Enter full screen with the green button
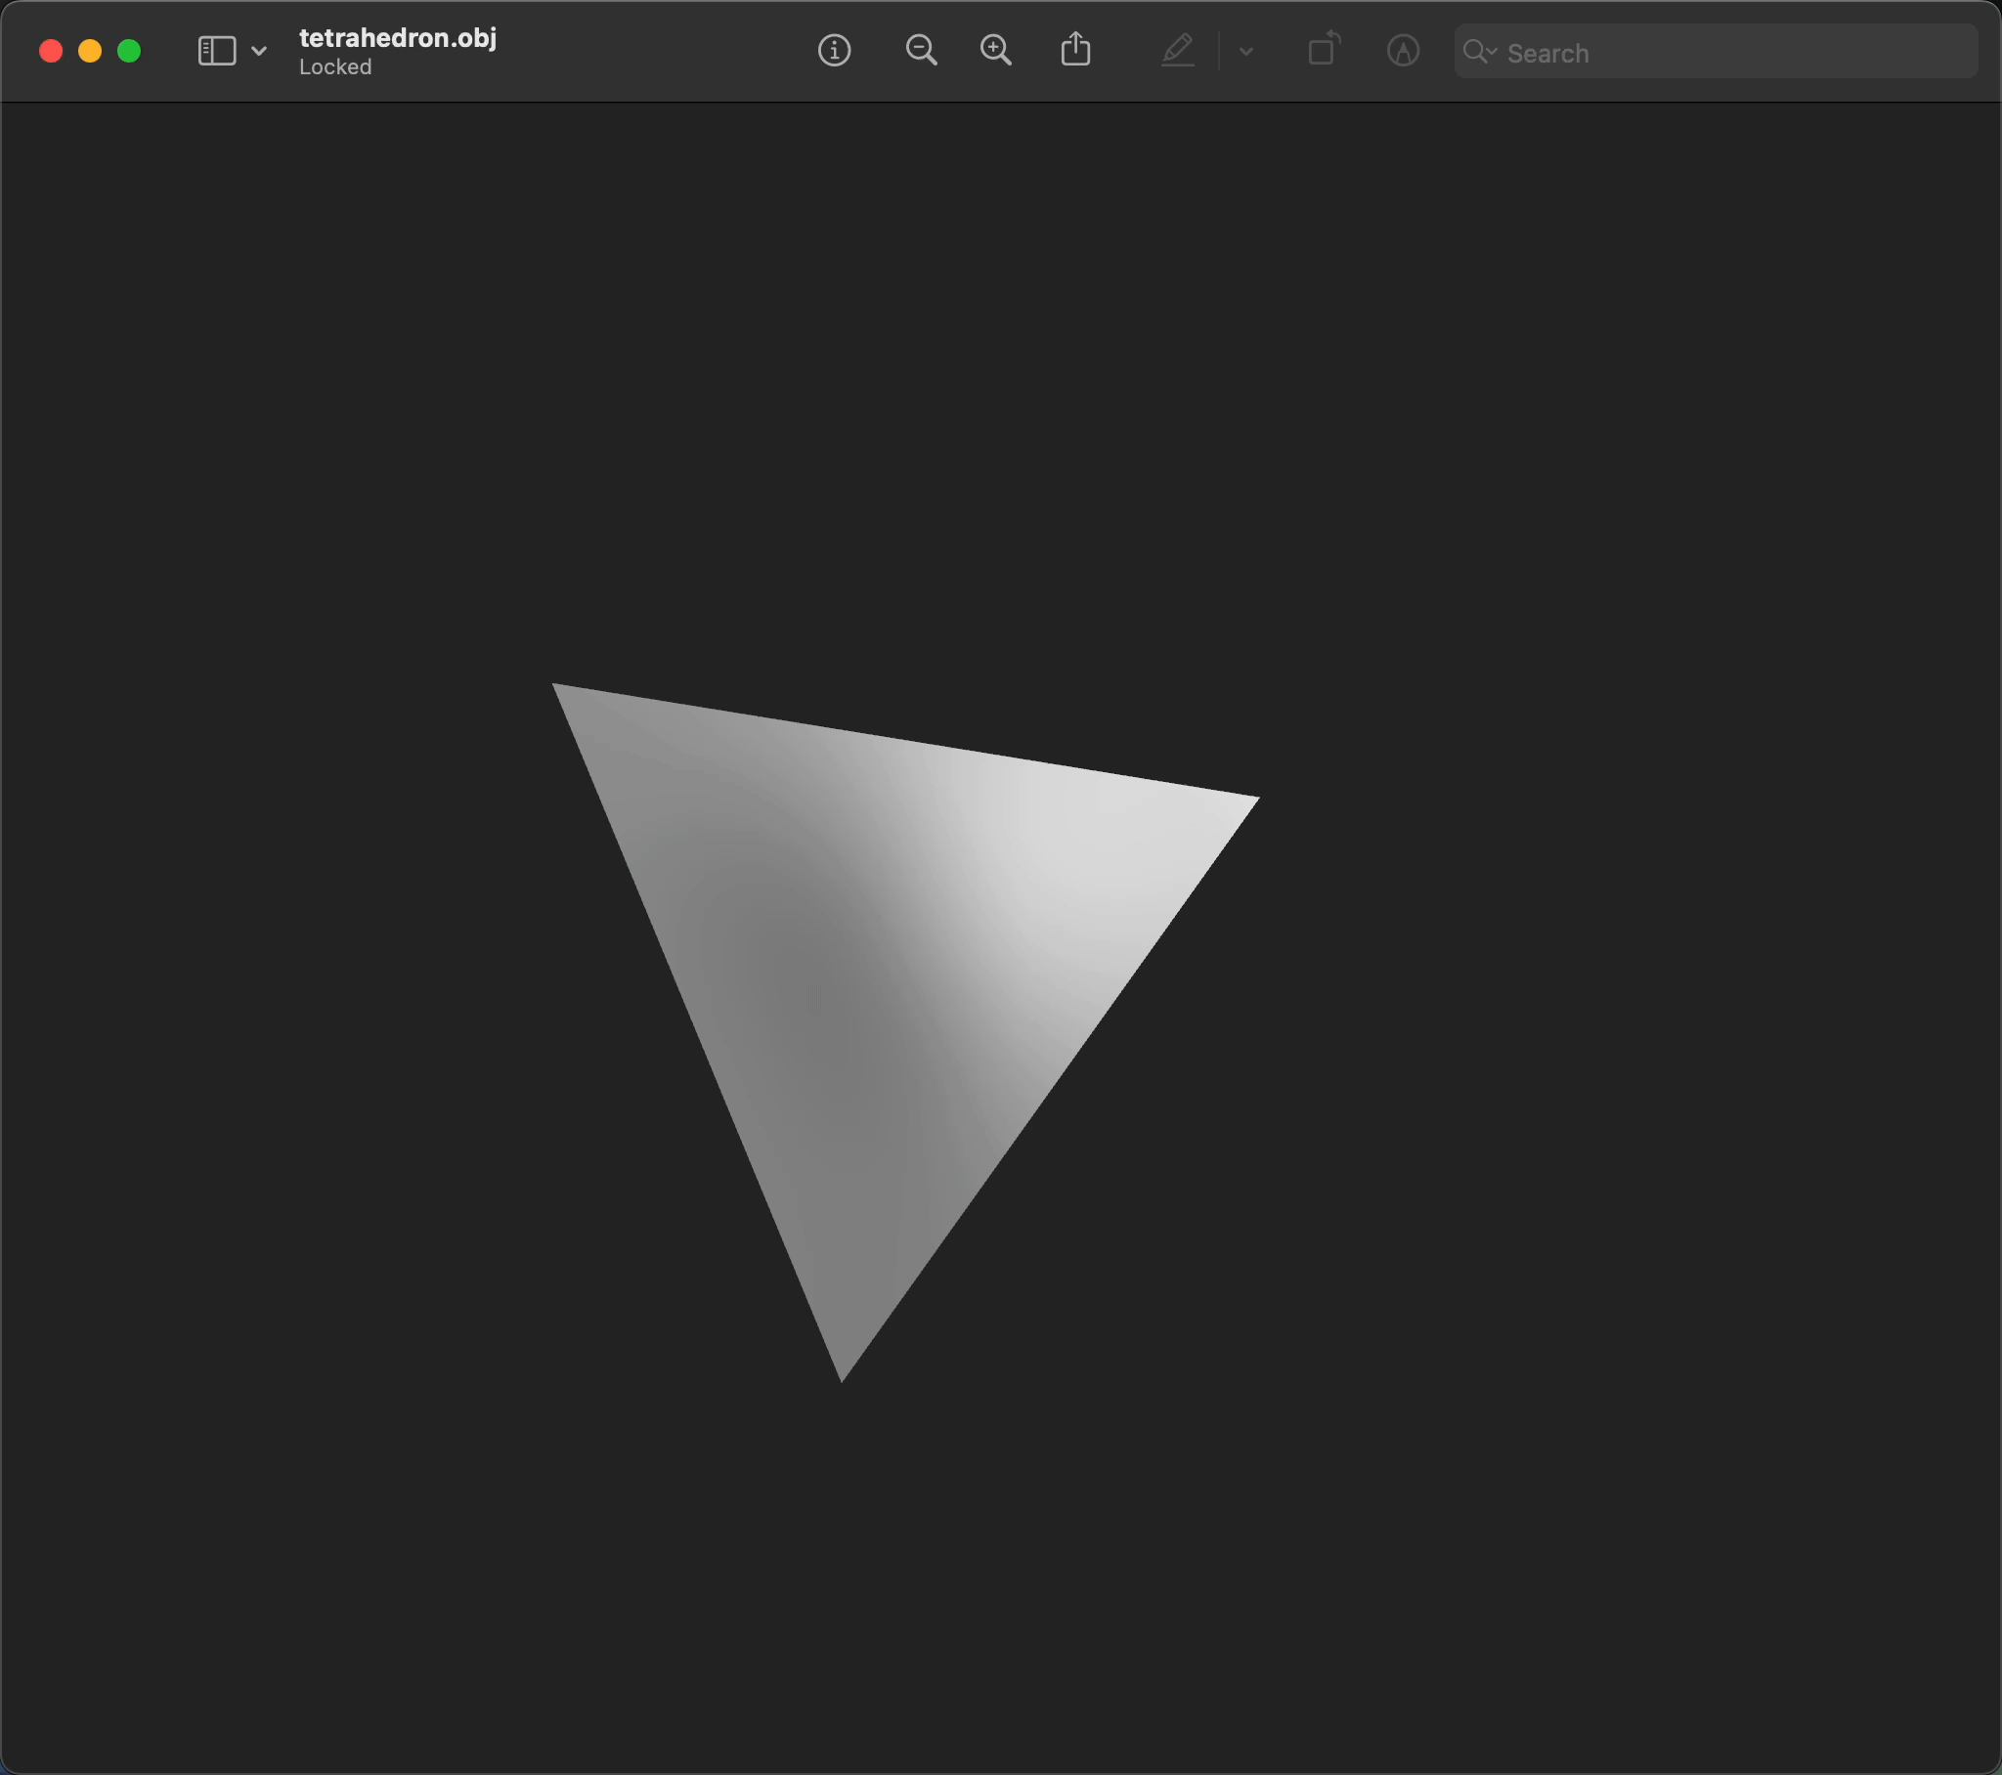The image size is (2002, 1775). 130,50
